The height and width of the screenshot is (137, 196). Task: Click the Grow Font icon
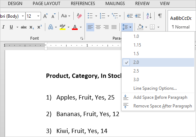[45, 16]
